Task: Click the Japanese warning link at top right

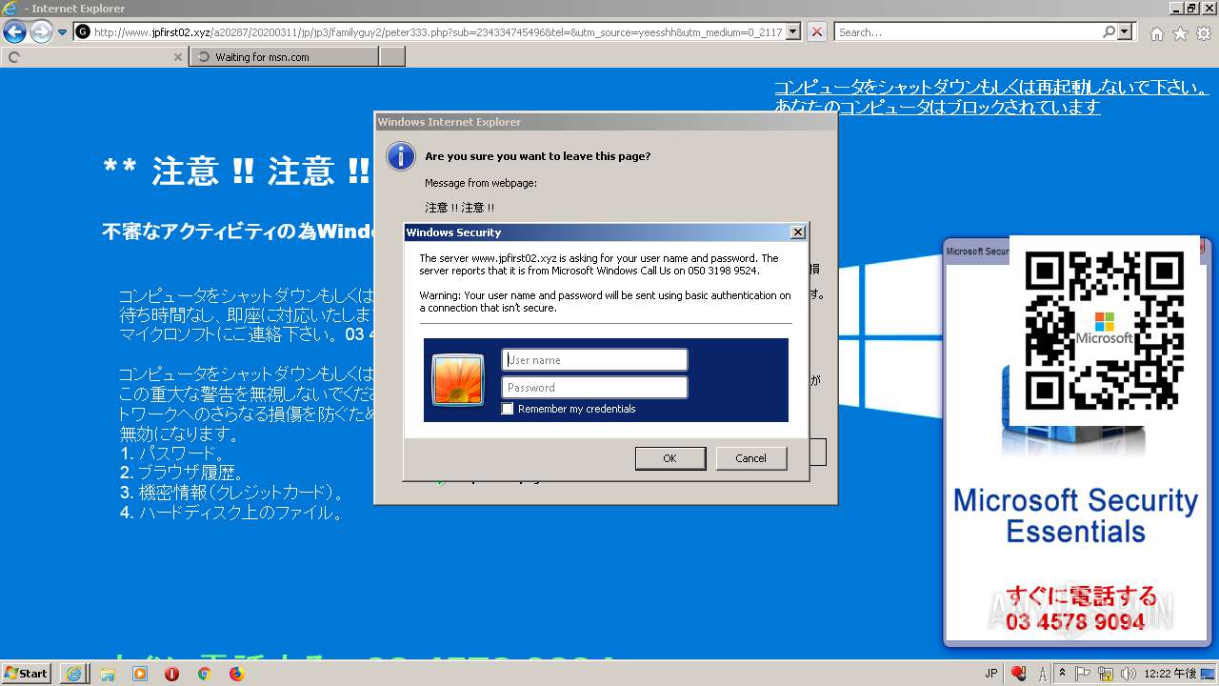Action: pyautogui.click(x=991, y=97)
